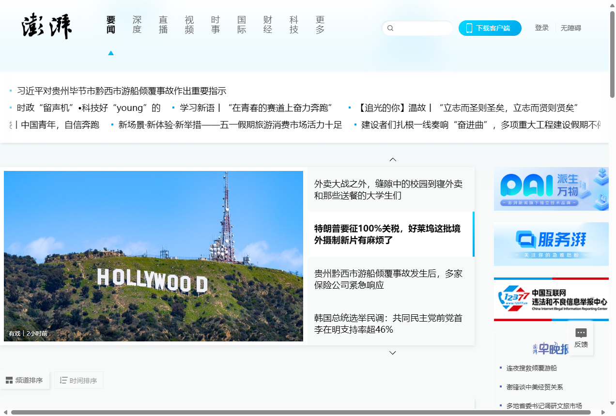Click the 派生万物 PAI banner
The image size is (616, 416).
(551, 189)
